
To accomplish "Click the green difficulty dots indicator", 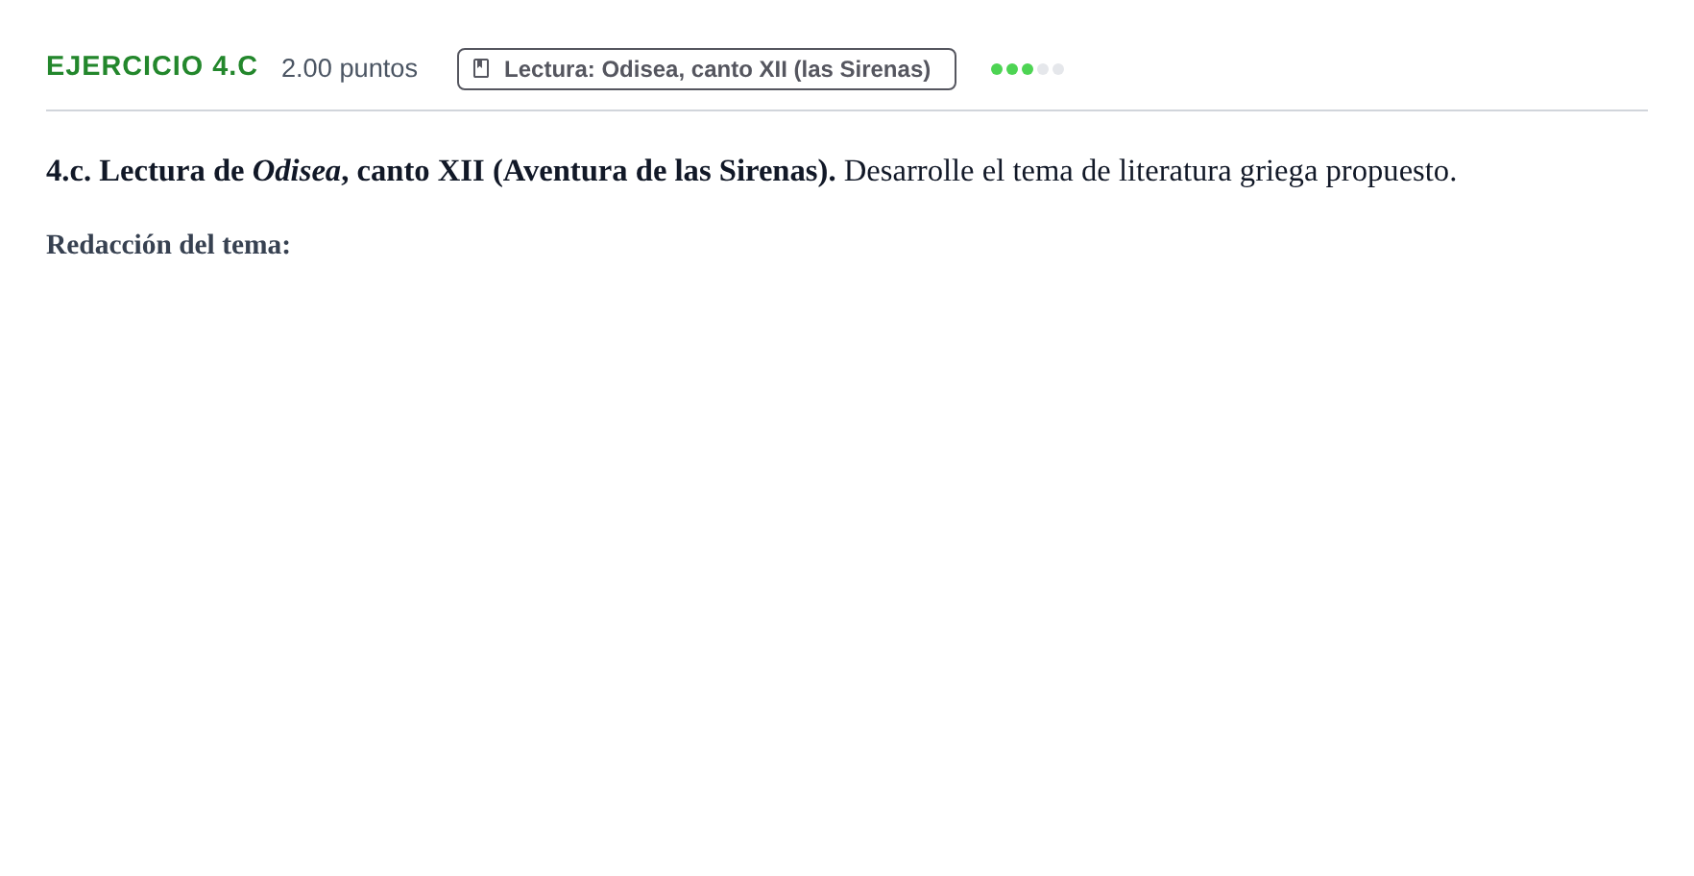I will coord(1028,69).
